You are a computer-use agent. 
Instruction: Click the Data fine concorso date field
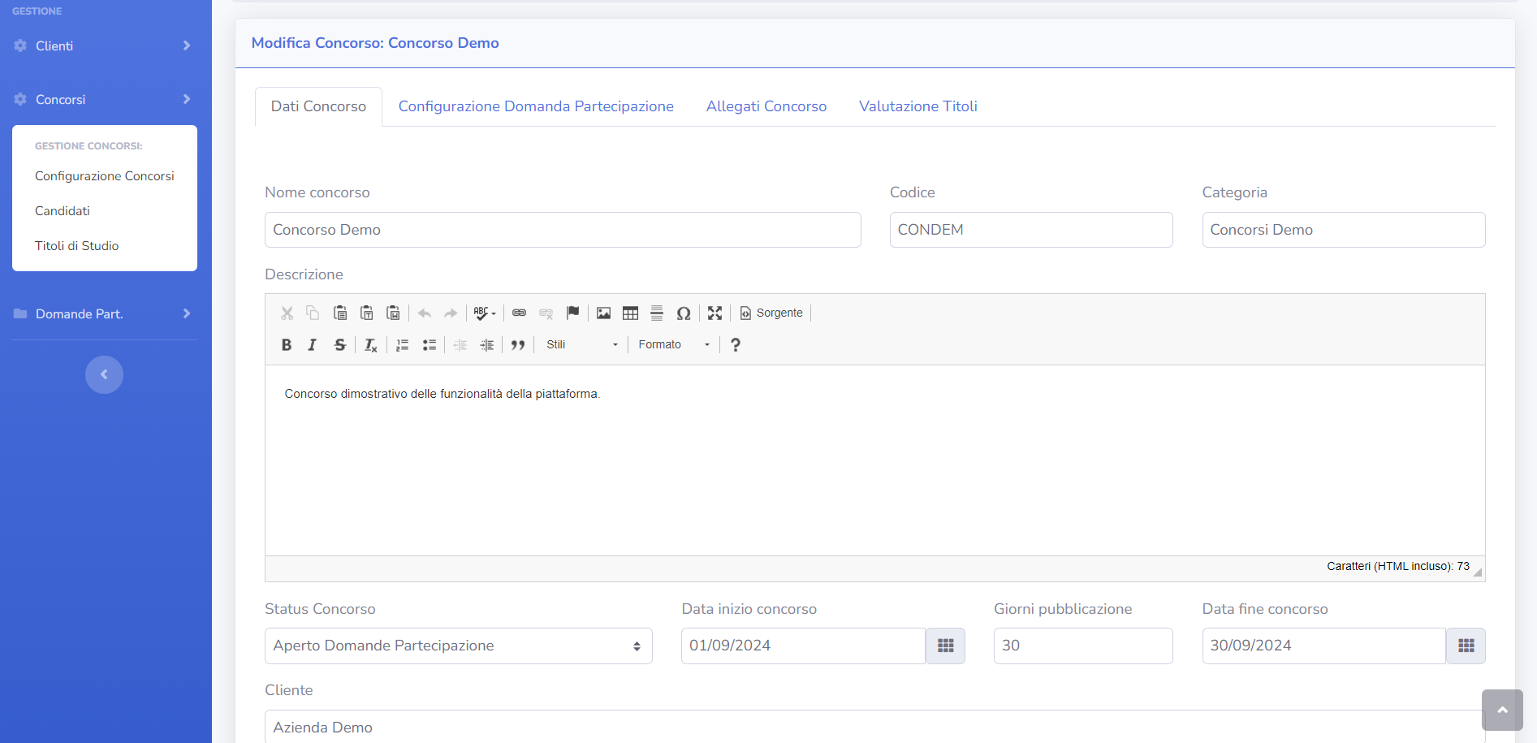[x=1324, y=646]
